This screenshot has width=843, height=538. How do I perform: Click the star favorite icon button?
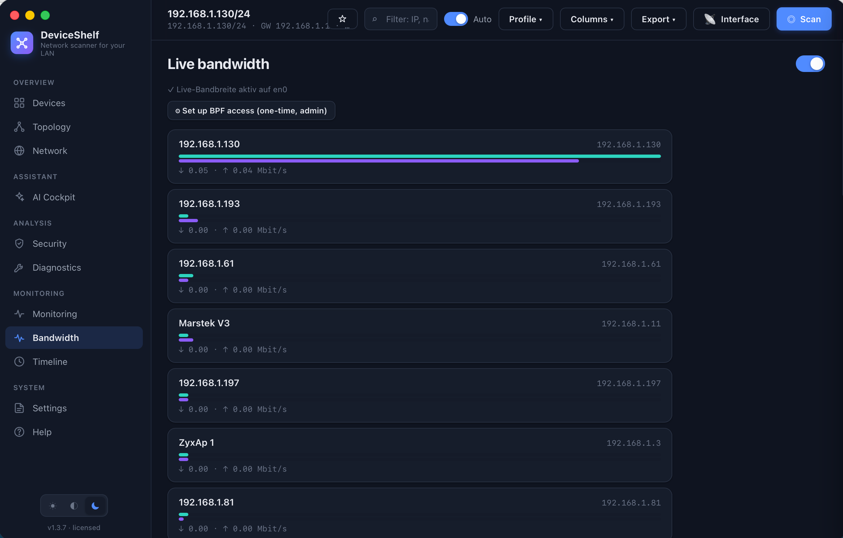point(342,19)
